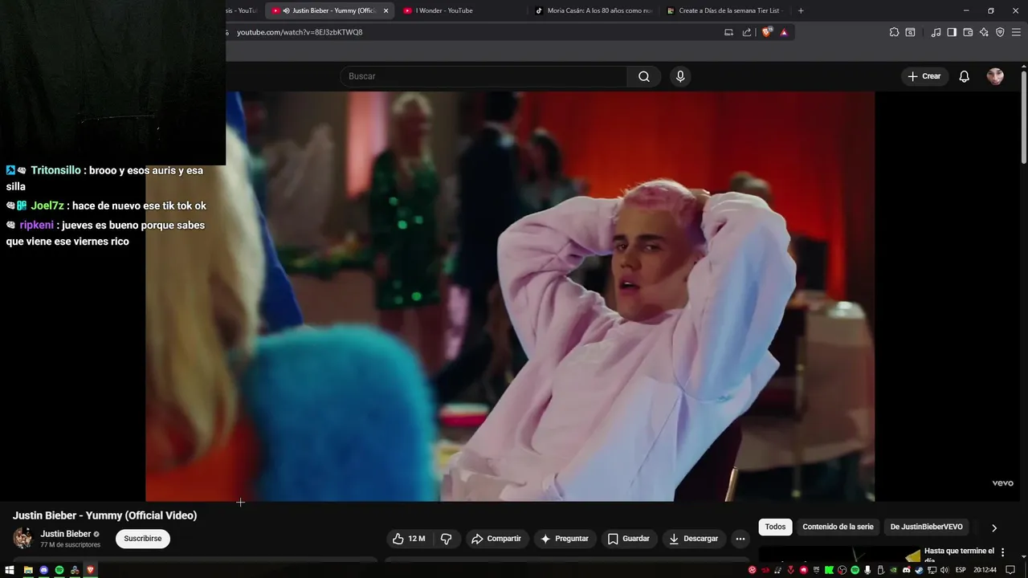
Task: Open the Justin Bieber channel name link
Action: point(66,534)
